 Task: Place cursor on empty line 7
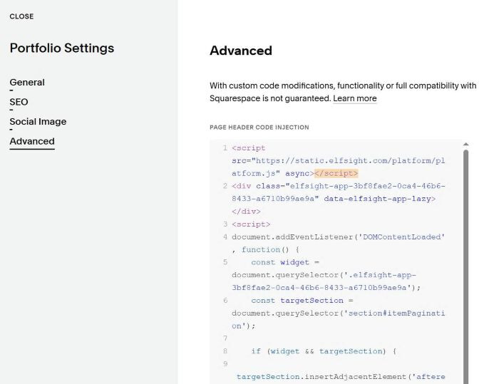[x=339, y=338]
